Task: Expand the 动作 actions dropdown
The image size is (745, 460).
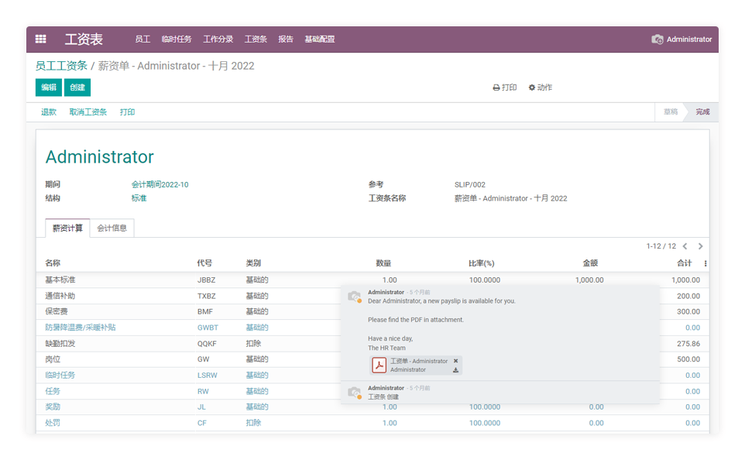Action: [x=541, y=88]
